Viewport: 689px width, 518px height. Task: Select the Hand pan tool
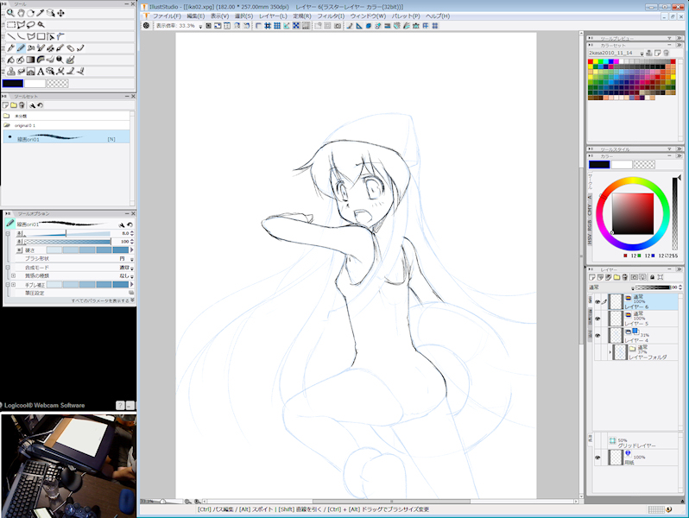19,13
